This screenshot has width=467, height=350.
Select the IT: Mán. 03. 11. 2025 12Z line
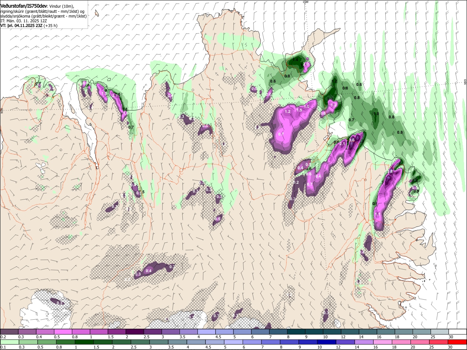(24, 21)
